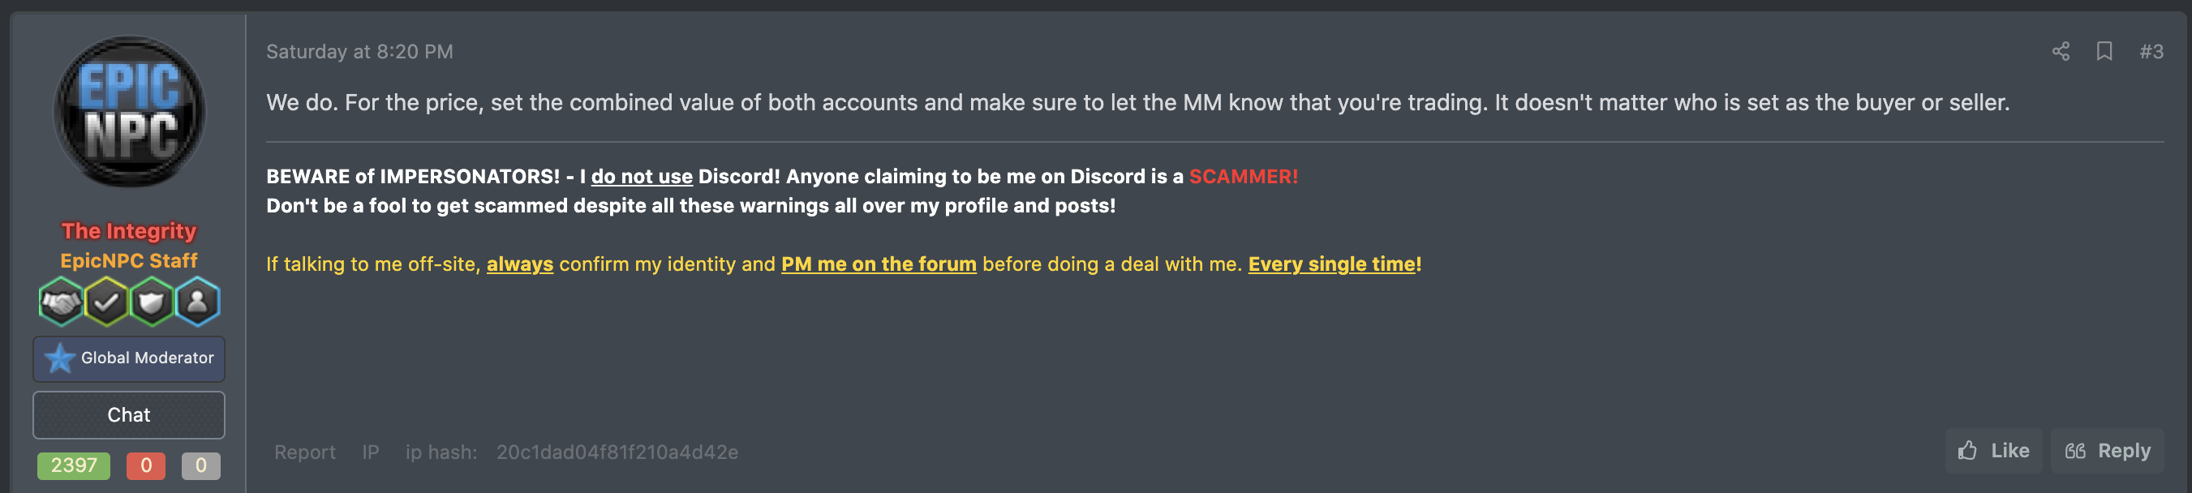Open Chat with The Integrity
The width and height of the screenshot is (2192, 493).
(128, 415)
